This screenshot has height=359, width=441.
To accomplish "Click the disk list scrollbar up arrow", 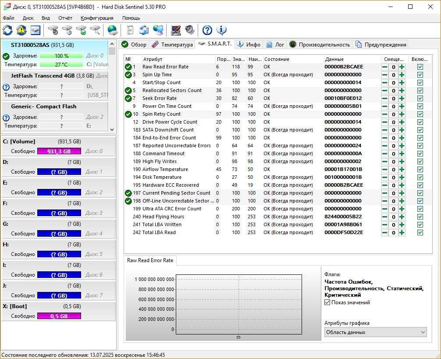I will [x=112, y=44].
